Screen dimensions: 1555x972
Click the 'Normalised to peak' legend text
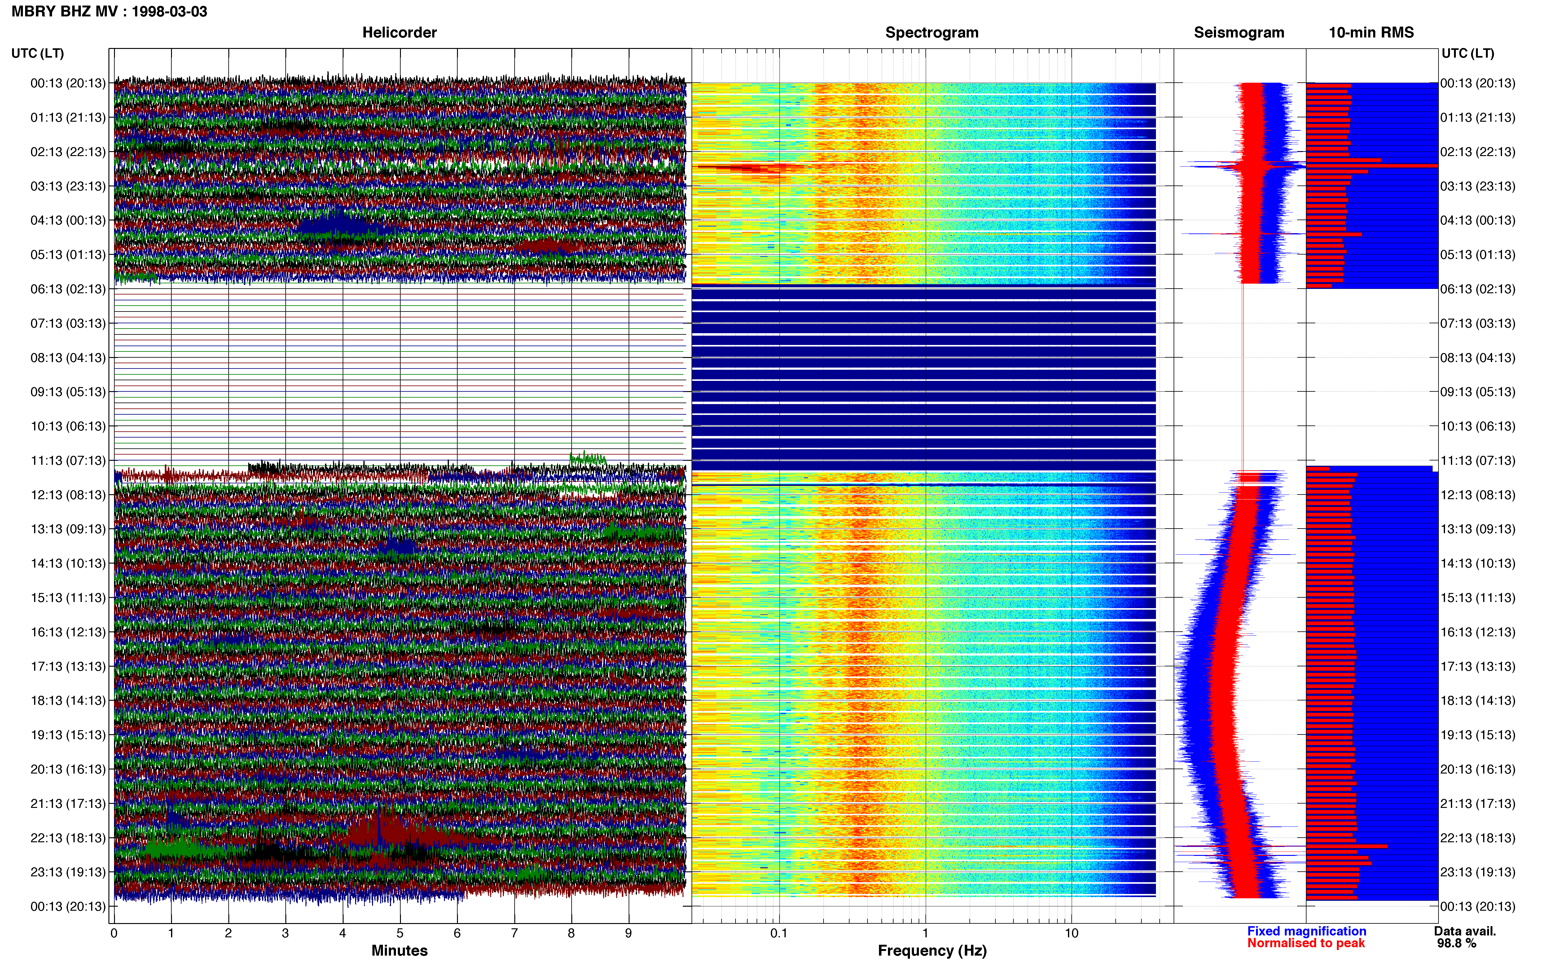1306,943
